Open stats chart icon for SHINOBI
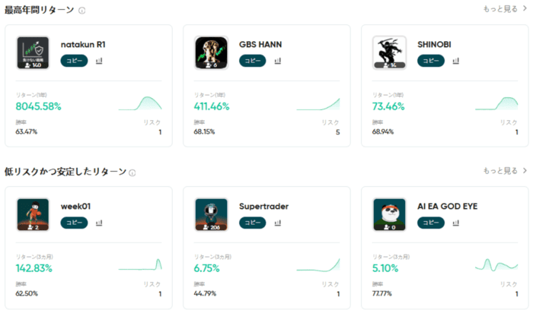533x313 pixels. (455, 61)
